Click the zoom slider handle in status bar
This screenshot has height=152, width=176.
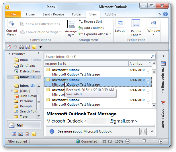(x=144, y=141)
